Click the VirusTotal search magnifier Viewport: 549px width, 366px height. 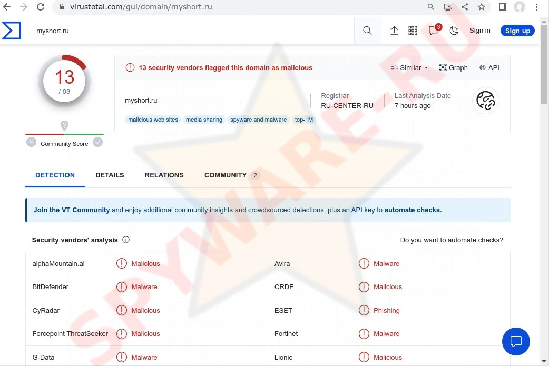[x=367, y=31]
